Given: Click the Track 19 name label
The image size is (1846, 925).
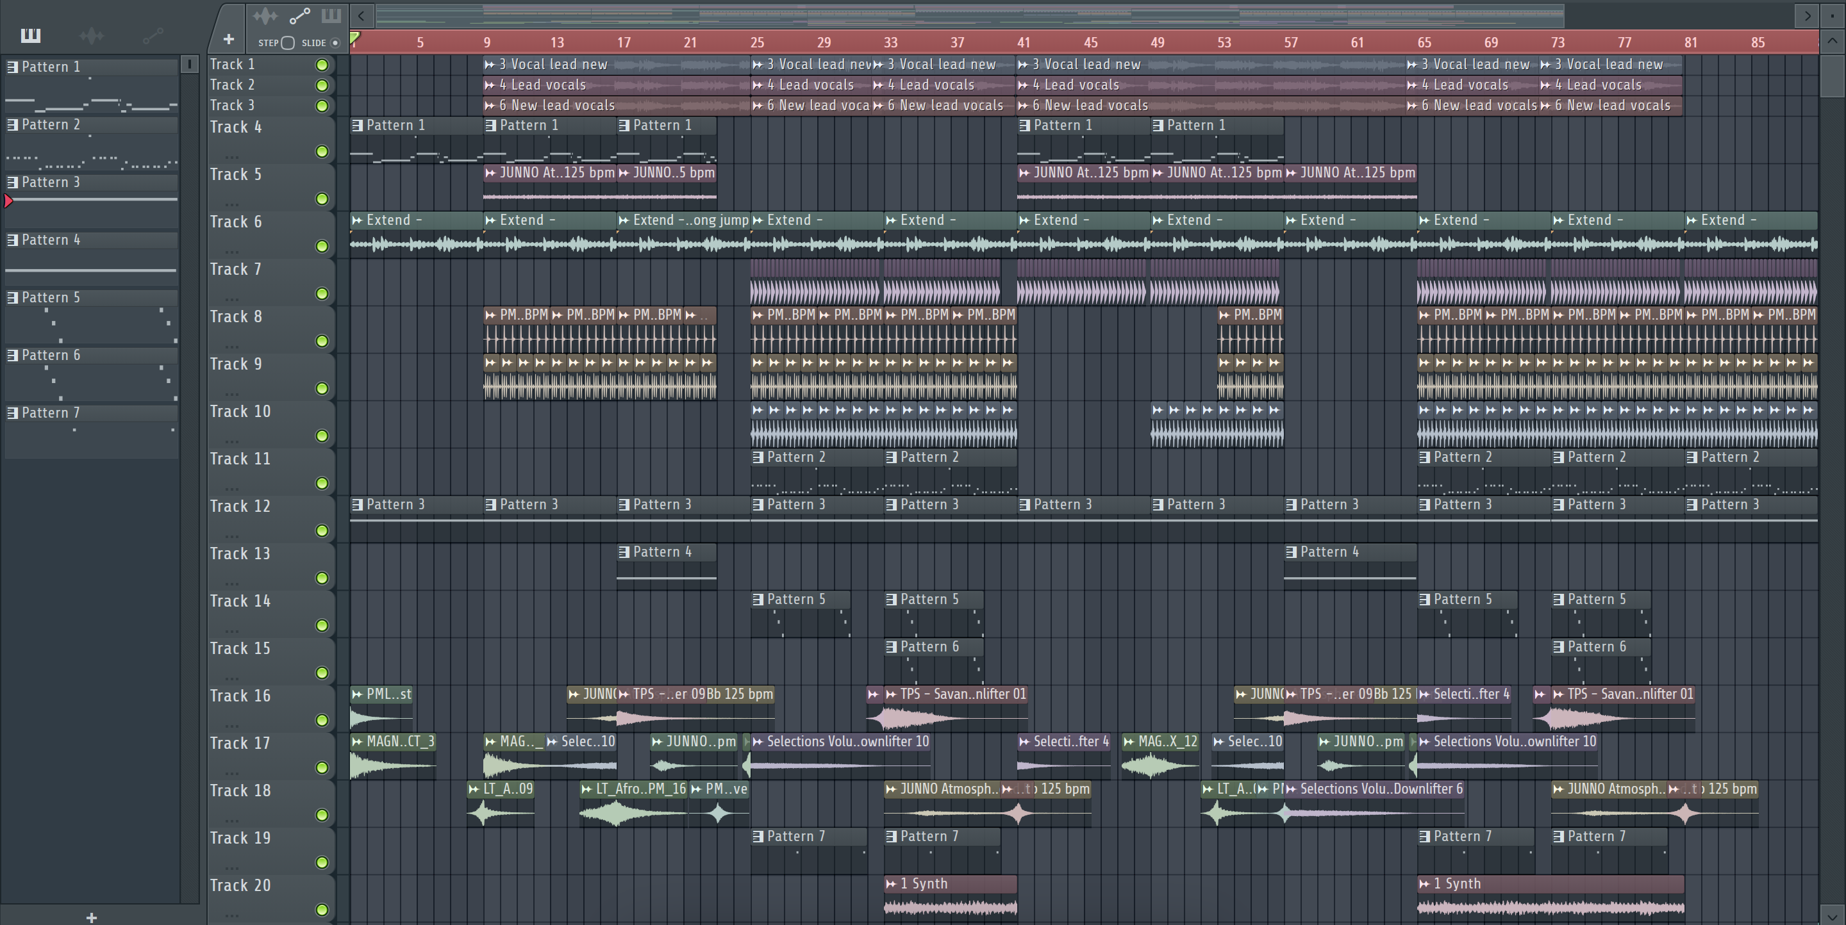Looking at the screenshot, I should pos(240,839).
